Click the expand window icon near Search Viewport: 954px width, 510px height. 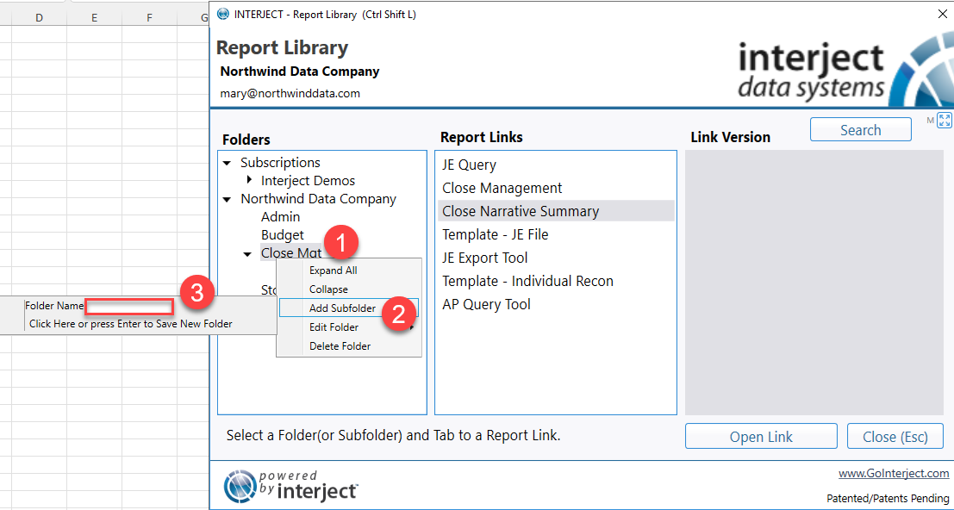(x=945, y=121)
